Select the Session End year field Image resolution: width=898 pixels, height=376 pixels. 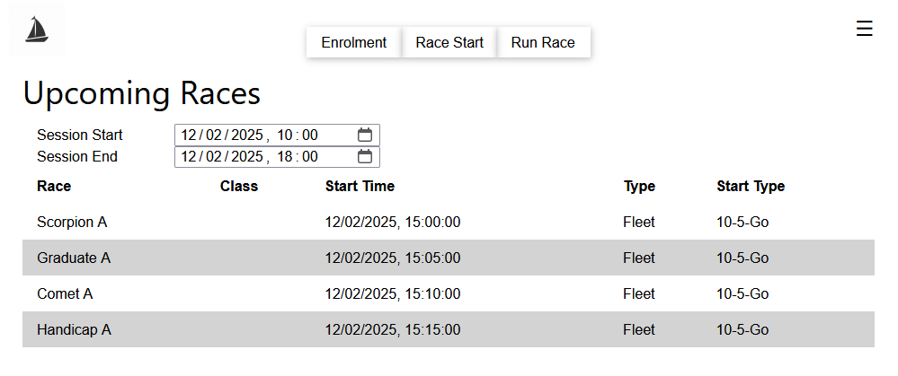coord(247,156)
